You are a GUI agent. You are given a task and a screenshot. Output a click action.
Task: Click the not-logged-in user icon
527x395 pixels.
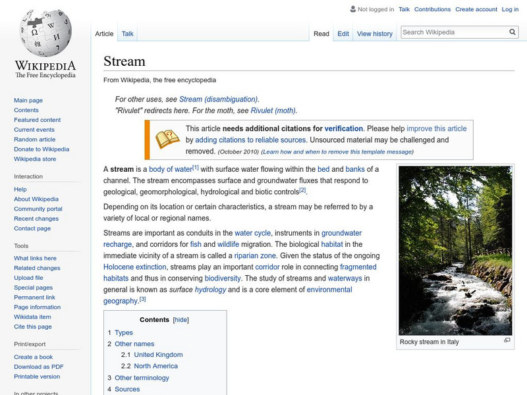[353, 9]
